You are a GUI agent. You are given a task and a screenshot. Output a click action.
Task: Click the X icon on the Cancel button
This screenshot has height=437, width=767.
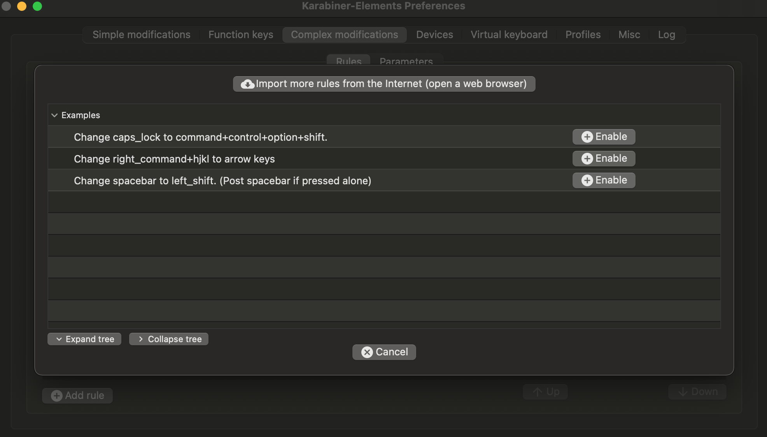tap(367, 352)
